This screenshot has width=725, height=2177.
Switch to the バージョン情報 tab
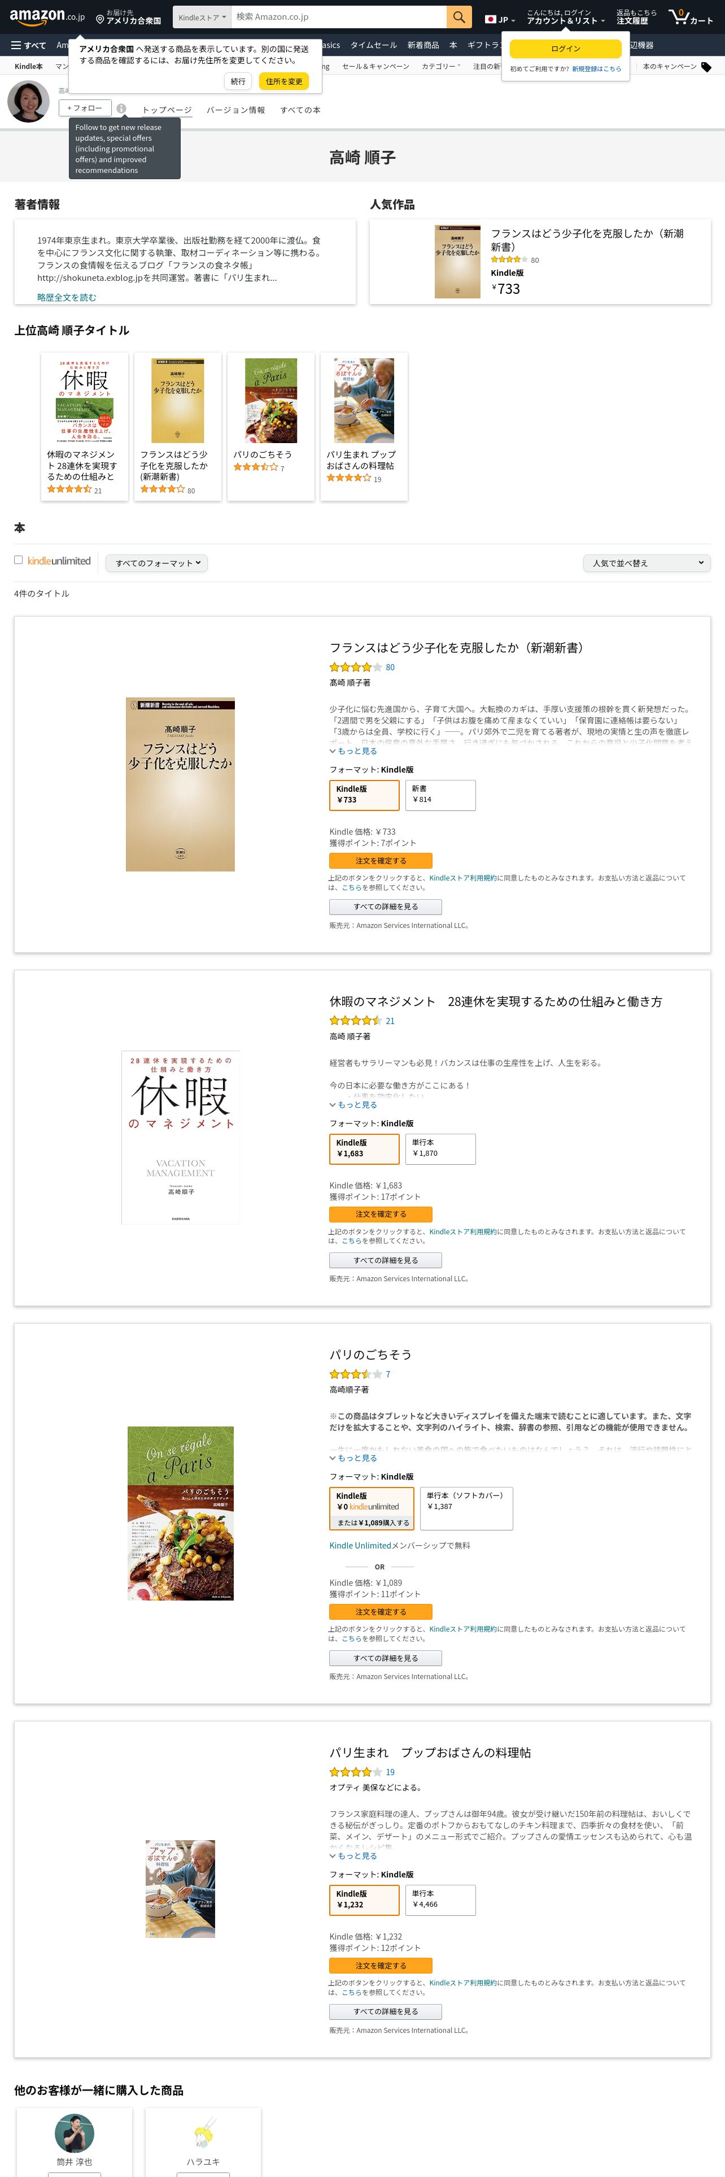pyautogui.click(x=235, y=110)
